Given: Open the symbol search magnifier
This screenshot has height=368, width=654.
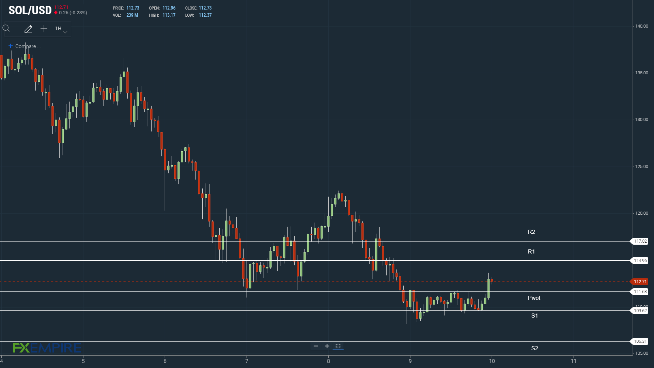Looking at the screenshot, I should 6,29.
